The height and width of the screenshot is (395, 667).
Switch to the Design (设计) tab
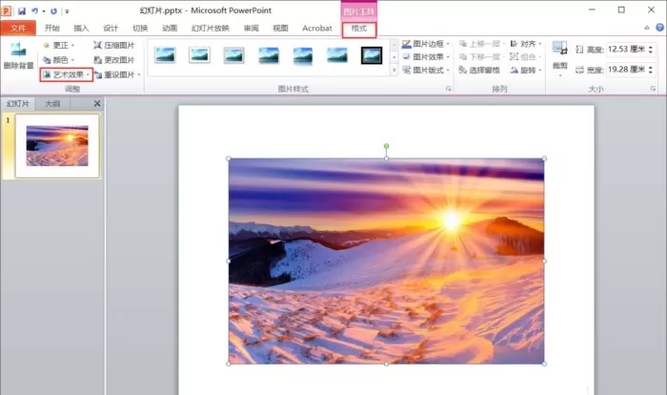pos(111,28)
